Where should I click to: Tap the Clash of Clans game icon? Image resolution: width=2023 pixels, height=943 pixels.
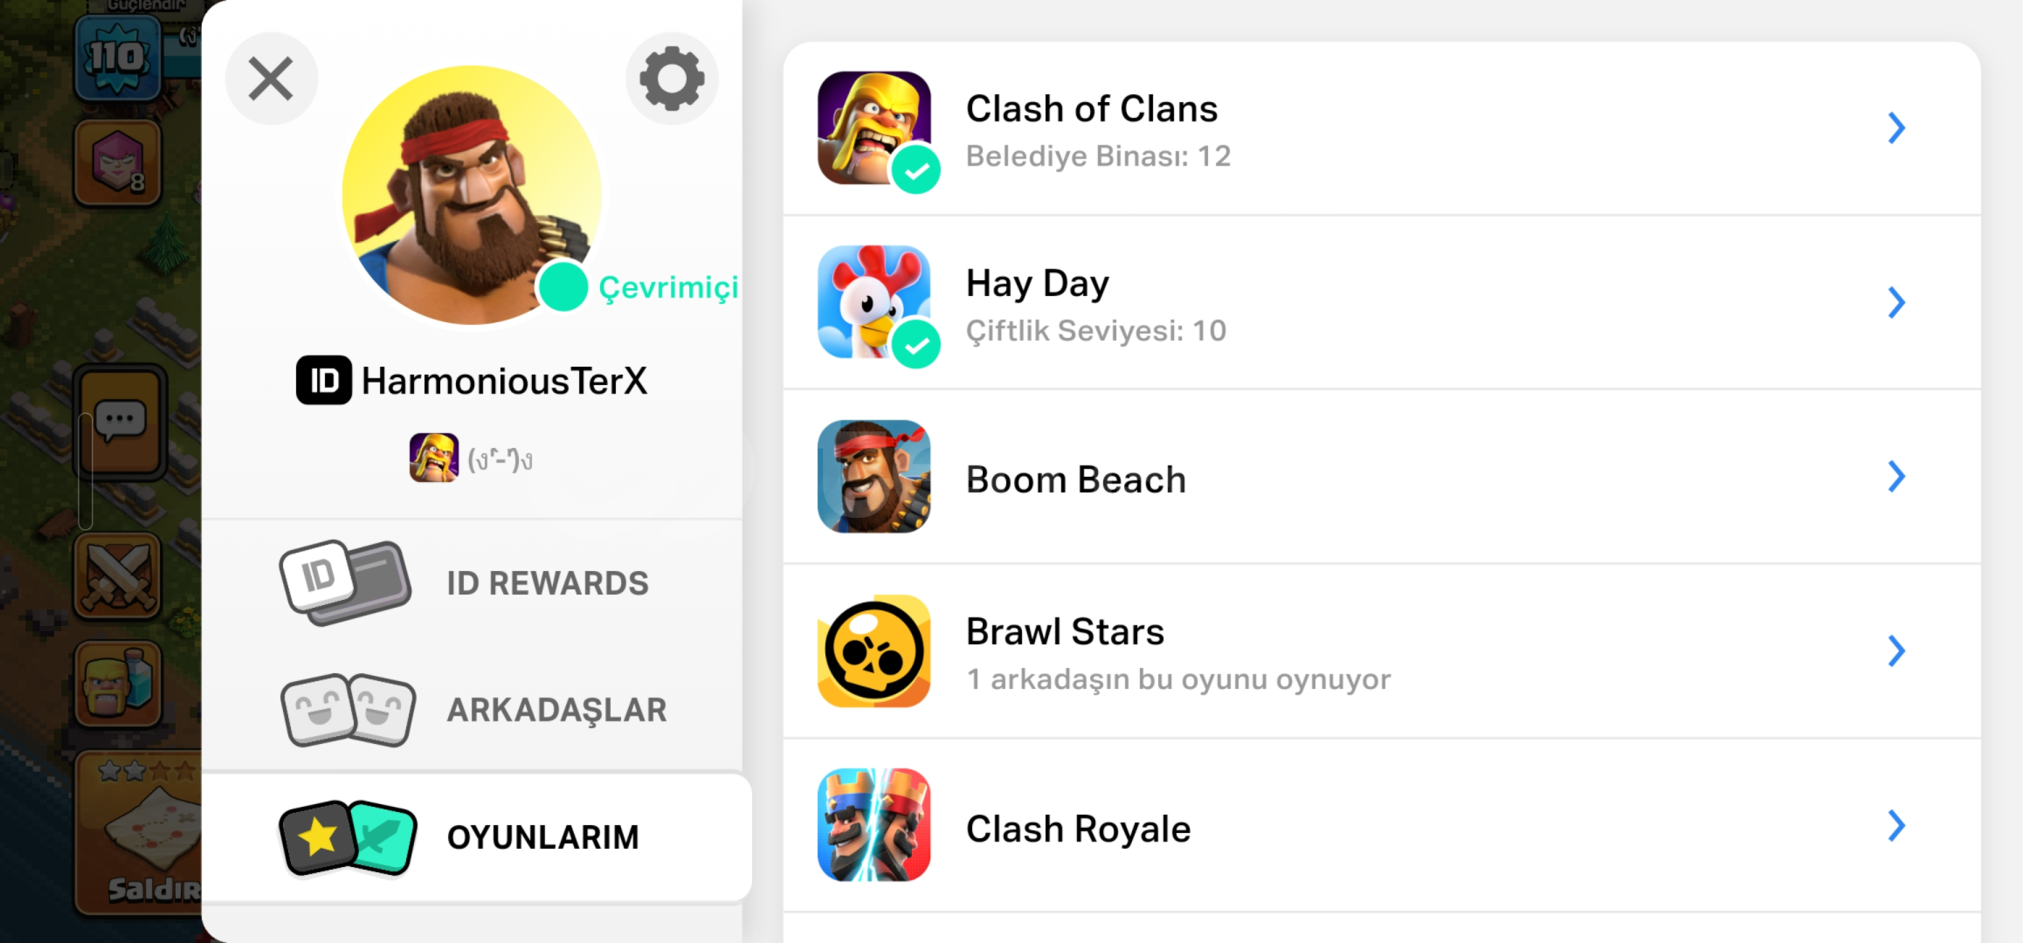(x=873, y=127)
